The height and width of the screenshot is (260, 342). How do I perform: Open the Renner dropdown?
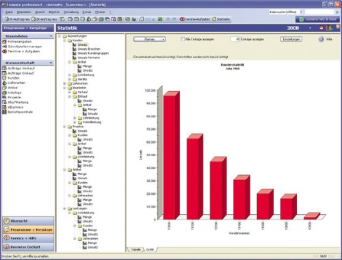(x=150, y=39)
